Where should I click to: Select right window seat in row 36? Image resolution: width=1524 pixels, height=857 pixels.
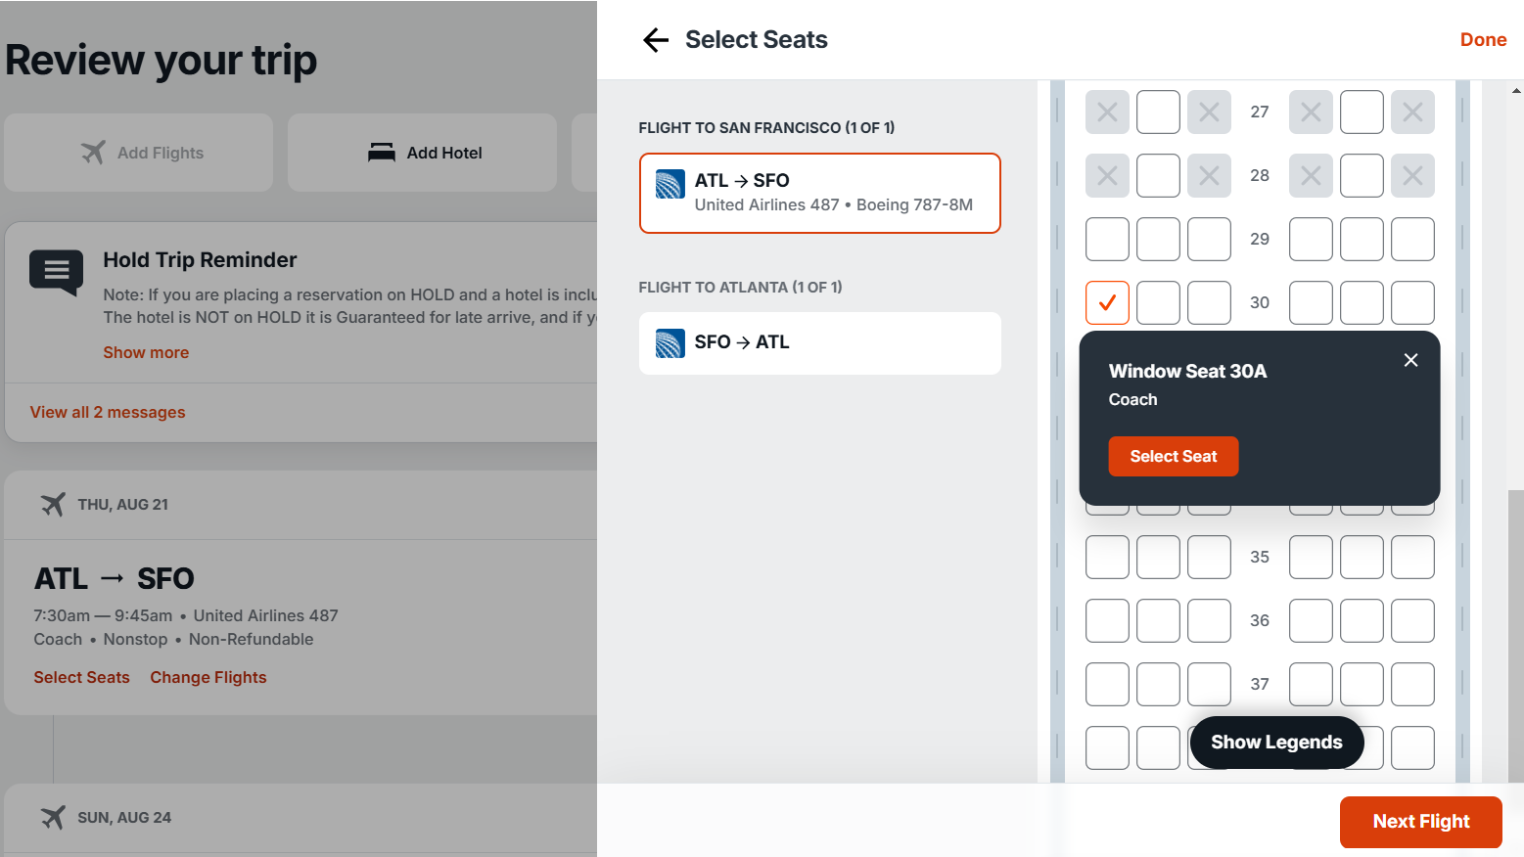tap(1412, 621)
